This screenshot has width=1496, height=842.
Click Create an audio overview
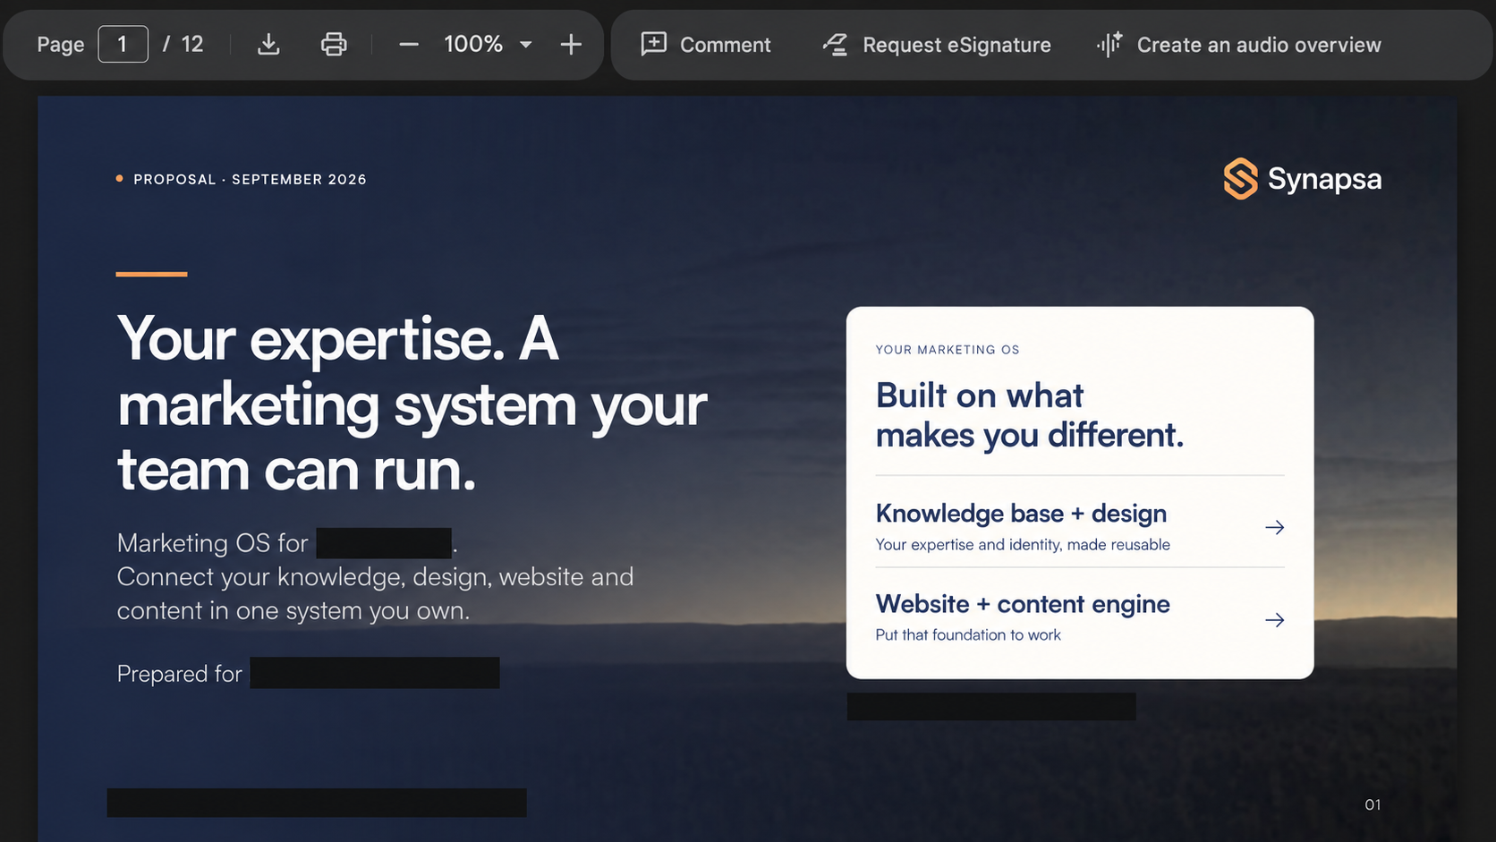1239,44
